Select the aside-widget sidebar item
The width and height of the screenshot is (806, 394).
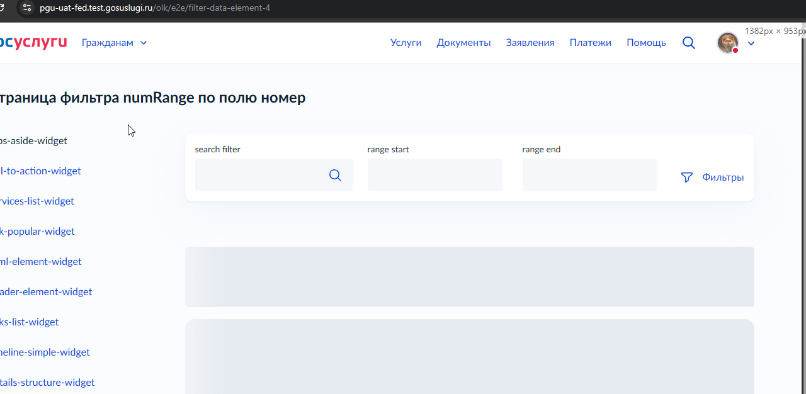click(33, 141)
